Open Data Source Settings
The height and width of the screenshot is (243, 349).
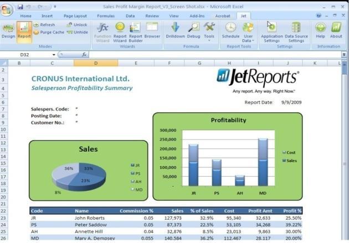click(x=296, y=33)
